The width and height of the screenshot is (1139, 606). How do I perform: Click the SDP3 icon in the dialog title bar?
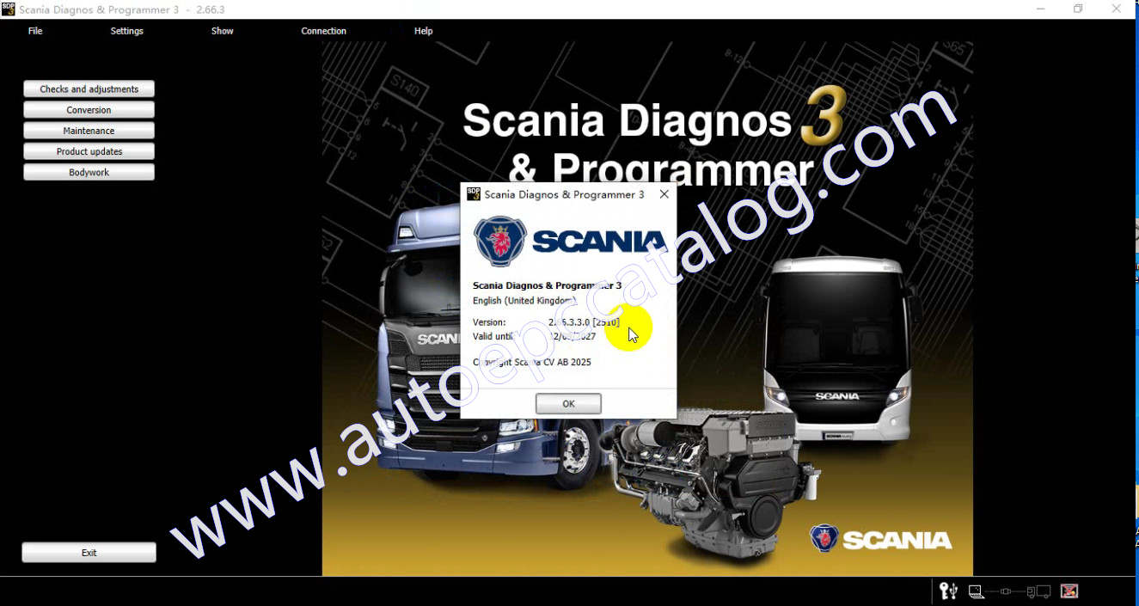[x=474, y=194]
